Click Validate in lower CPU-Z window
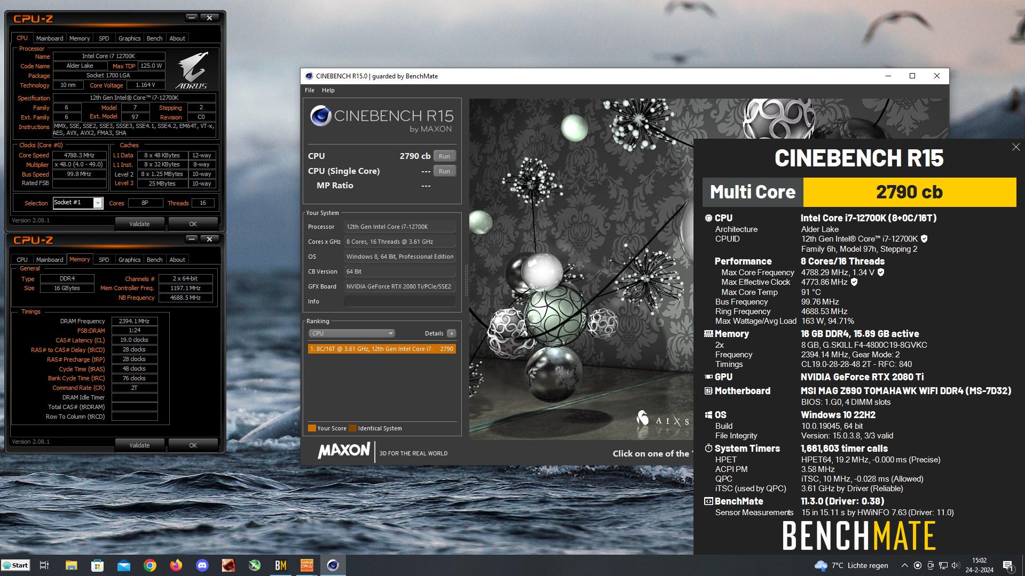The width and height of the screenshot is (1025, 576). 139,445
